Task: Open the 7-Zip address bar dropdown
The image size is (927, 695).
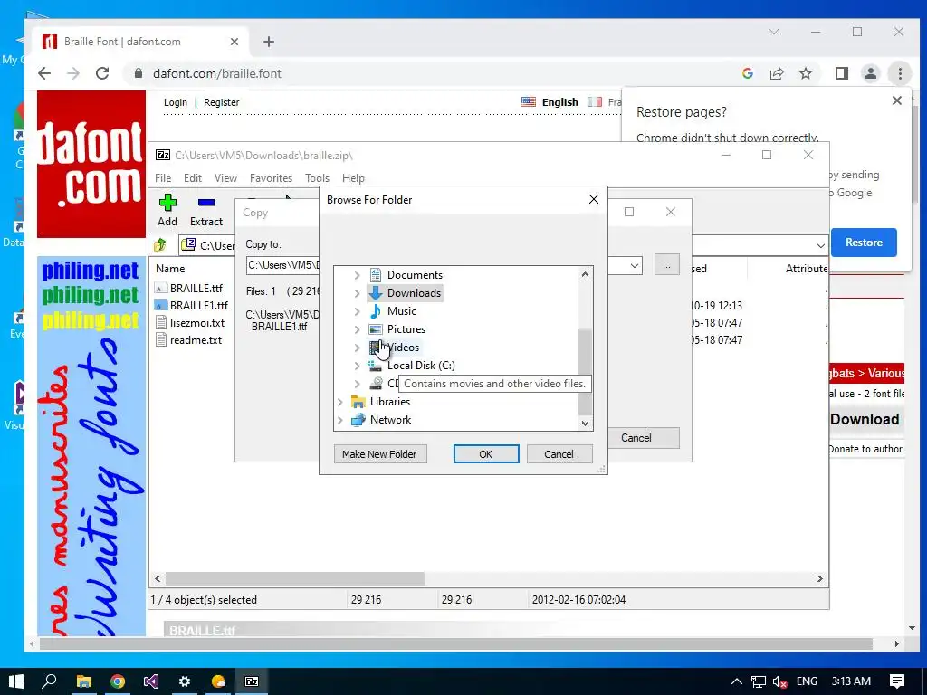Action: (820, 245)
